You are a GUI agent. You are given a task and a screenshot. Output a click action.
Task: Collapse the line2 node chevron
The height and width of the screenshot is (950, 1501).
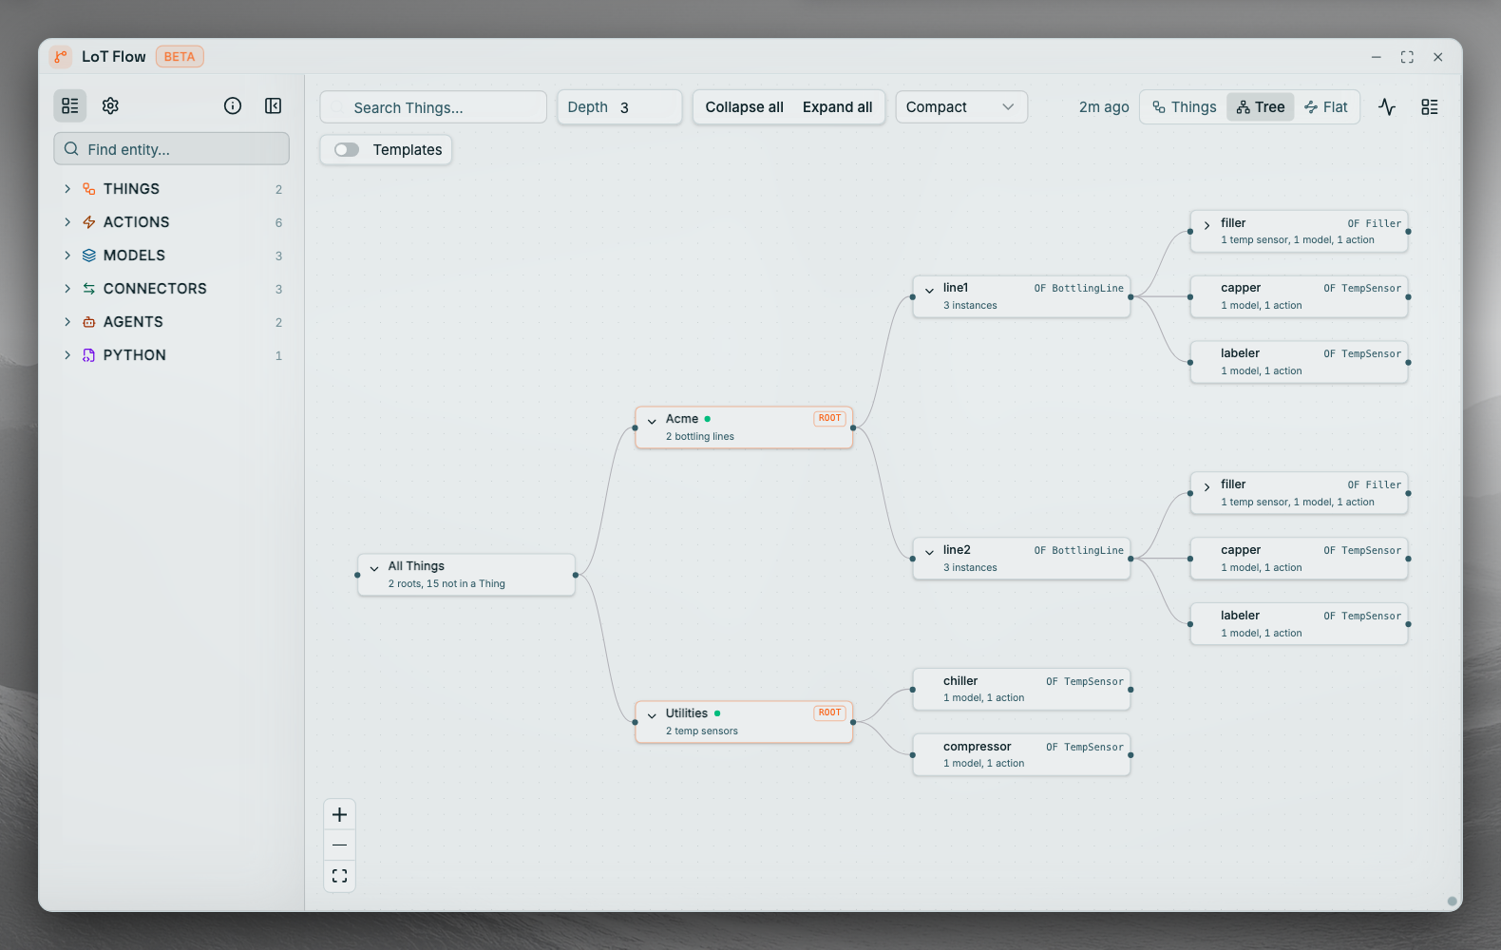(929, 552)
